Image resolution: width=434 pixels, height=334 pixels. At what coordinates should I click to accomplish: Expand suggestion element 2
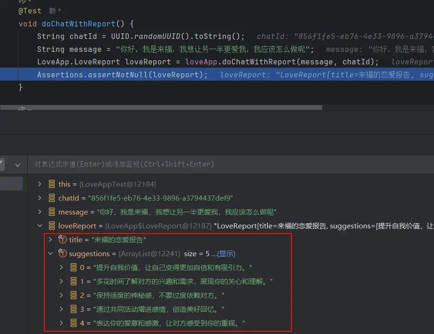[61, 295]
